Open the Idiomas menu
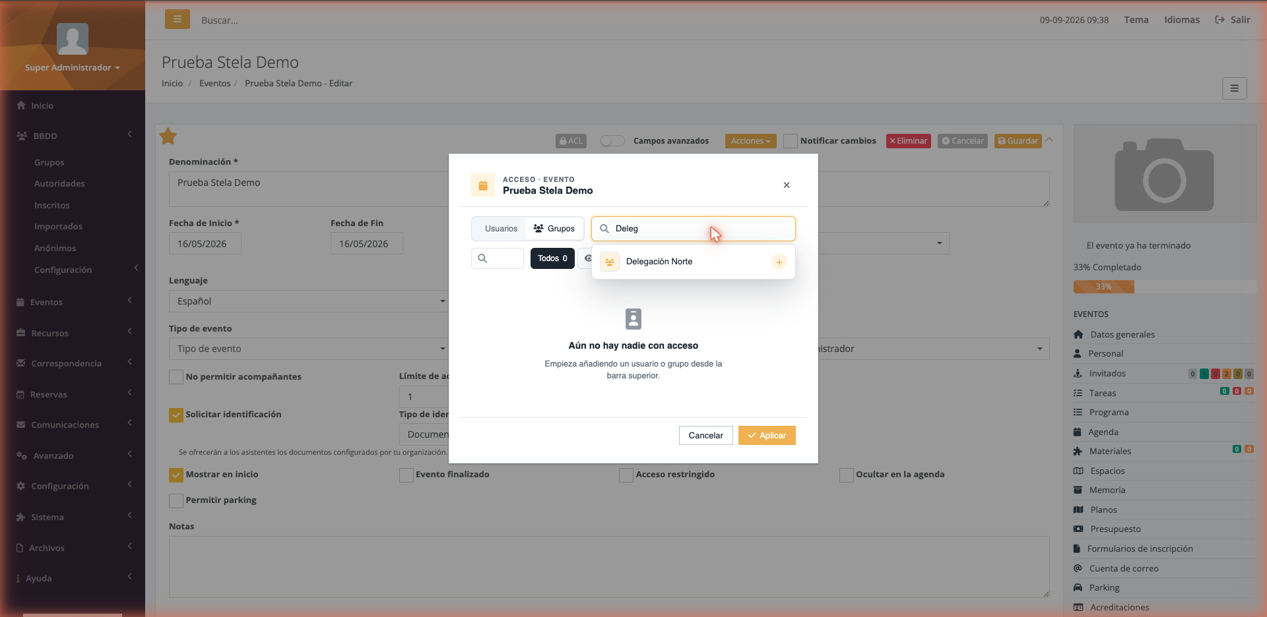The height and width of the screenshot is (617, 1267). coord(1182,20)
